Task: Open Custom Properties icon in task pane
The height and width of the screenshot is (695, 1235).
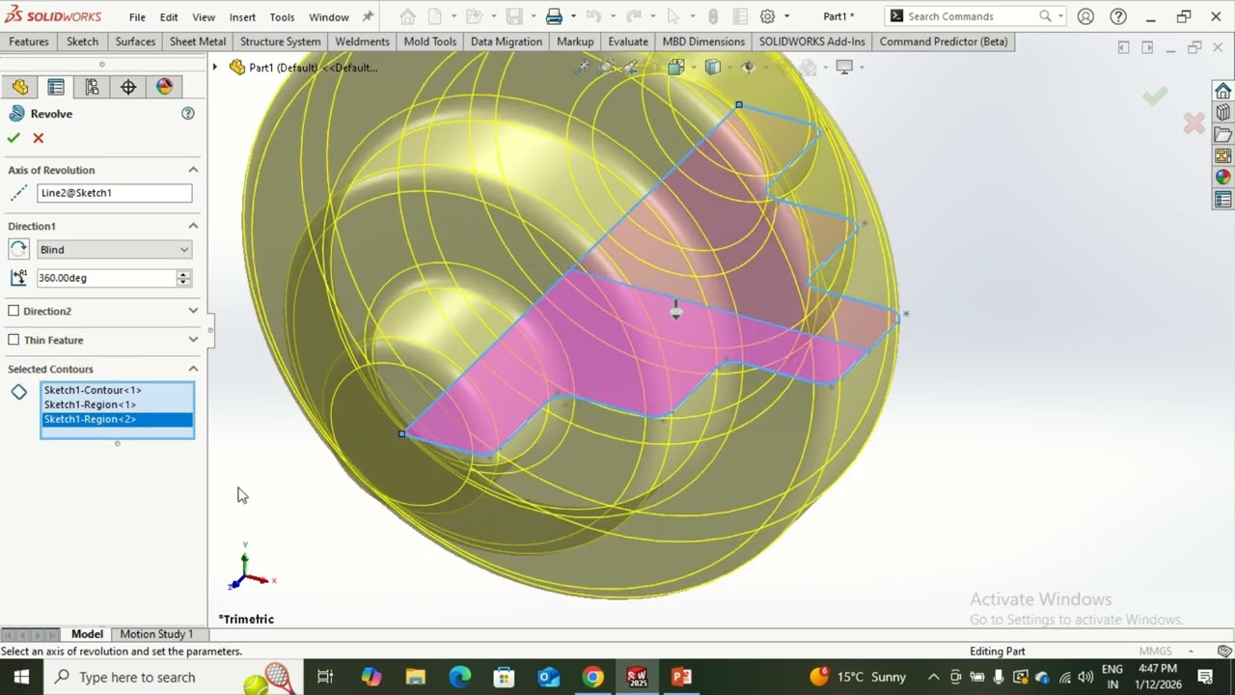Action: pyautogui.click(x=1223, y=200)
